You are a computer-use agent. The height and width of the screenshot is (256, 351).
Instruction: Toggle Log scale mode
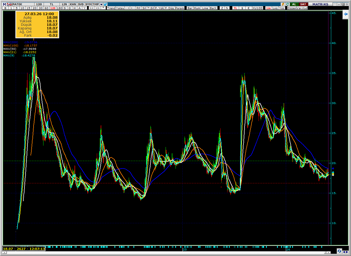point(275,8)
